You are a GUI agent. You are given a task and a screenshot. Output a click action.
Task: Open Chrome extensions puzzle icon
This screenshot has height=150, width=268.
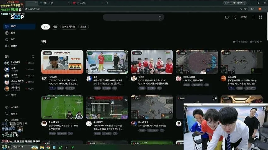[x=253, y=9]
